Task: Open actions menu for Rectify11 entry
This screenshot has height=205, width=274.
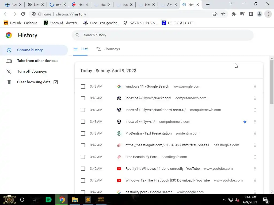Action: (x=255, y=169)
